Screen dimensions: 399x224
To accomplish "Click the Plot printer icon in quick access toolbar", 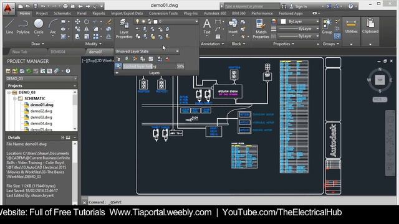I will click(x=65, y=6).
